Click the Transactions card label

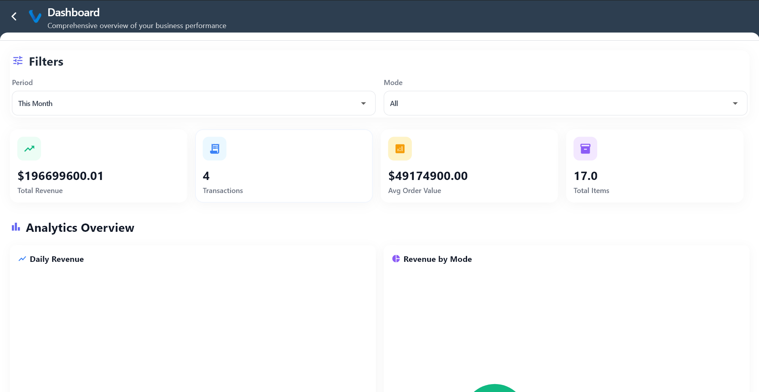point(223,191)
